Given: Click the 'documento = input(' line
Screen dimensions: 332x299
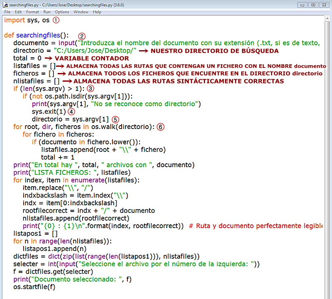Looking at the screenshot, I should click(167, 43).
